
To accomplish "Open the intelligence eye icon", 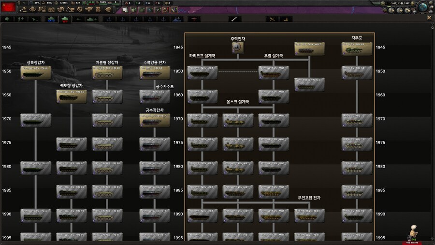I will click(33, 9).
